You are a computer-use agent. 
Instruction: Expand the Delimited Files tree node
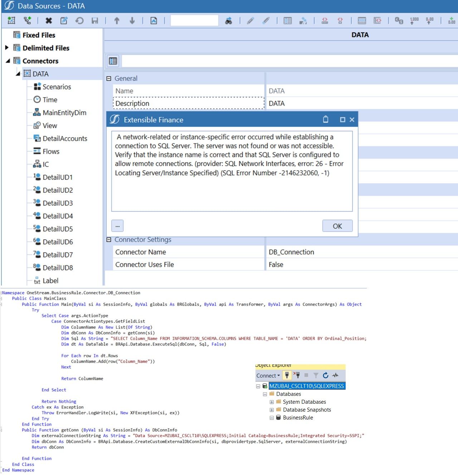pos(6,48)
